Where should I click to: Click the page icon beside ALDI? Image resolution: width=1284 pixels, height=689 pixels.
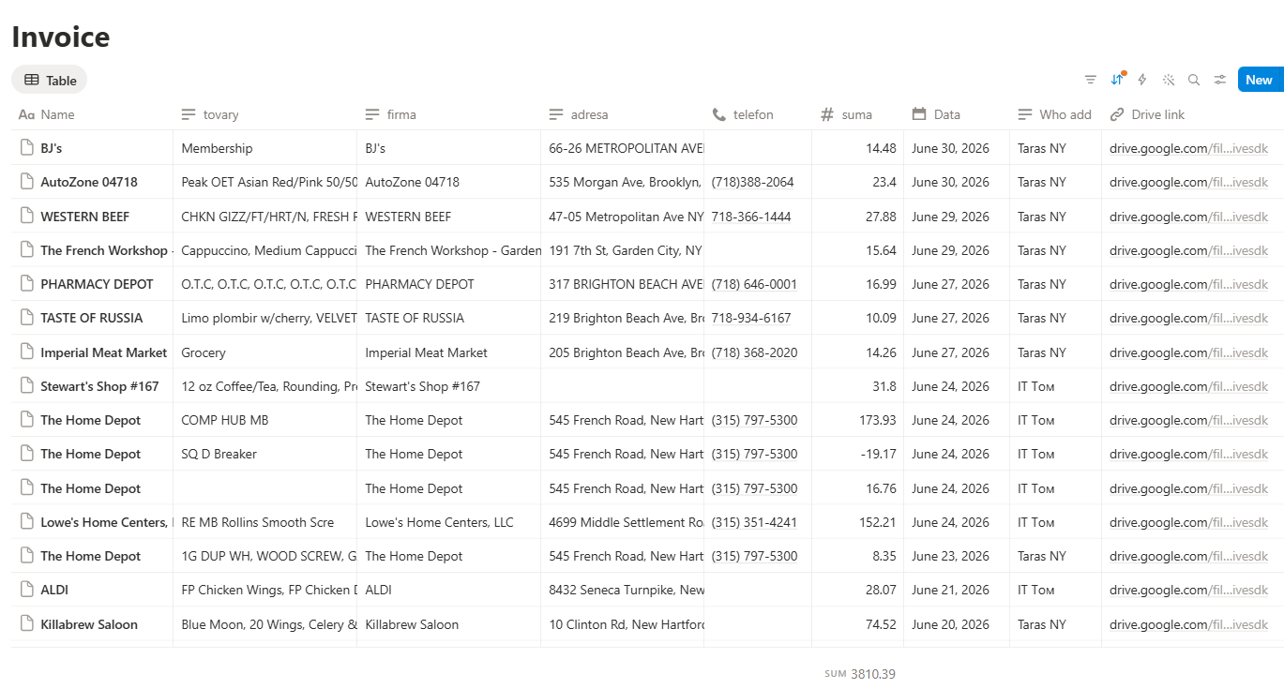(x=26, y=590)
